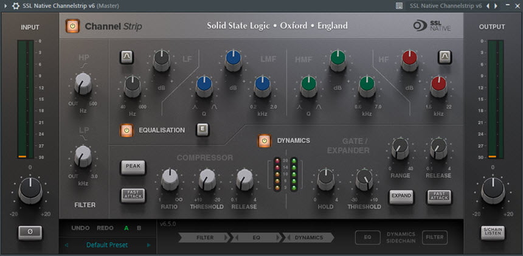
Task: Click the gate RELEASE knob
Action: (438, 148)
